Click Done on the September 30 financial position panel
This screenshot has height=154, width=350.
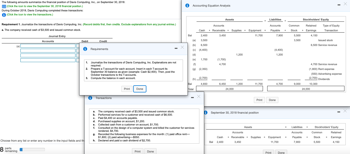(x=281, y=152)
